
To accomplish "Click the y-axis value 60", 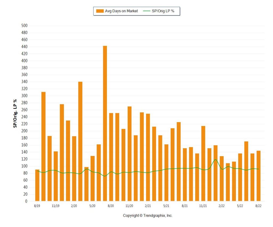I will (x=25, y=180).
